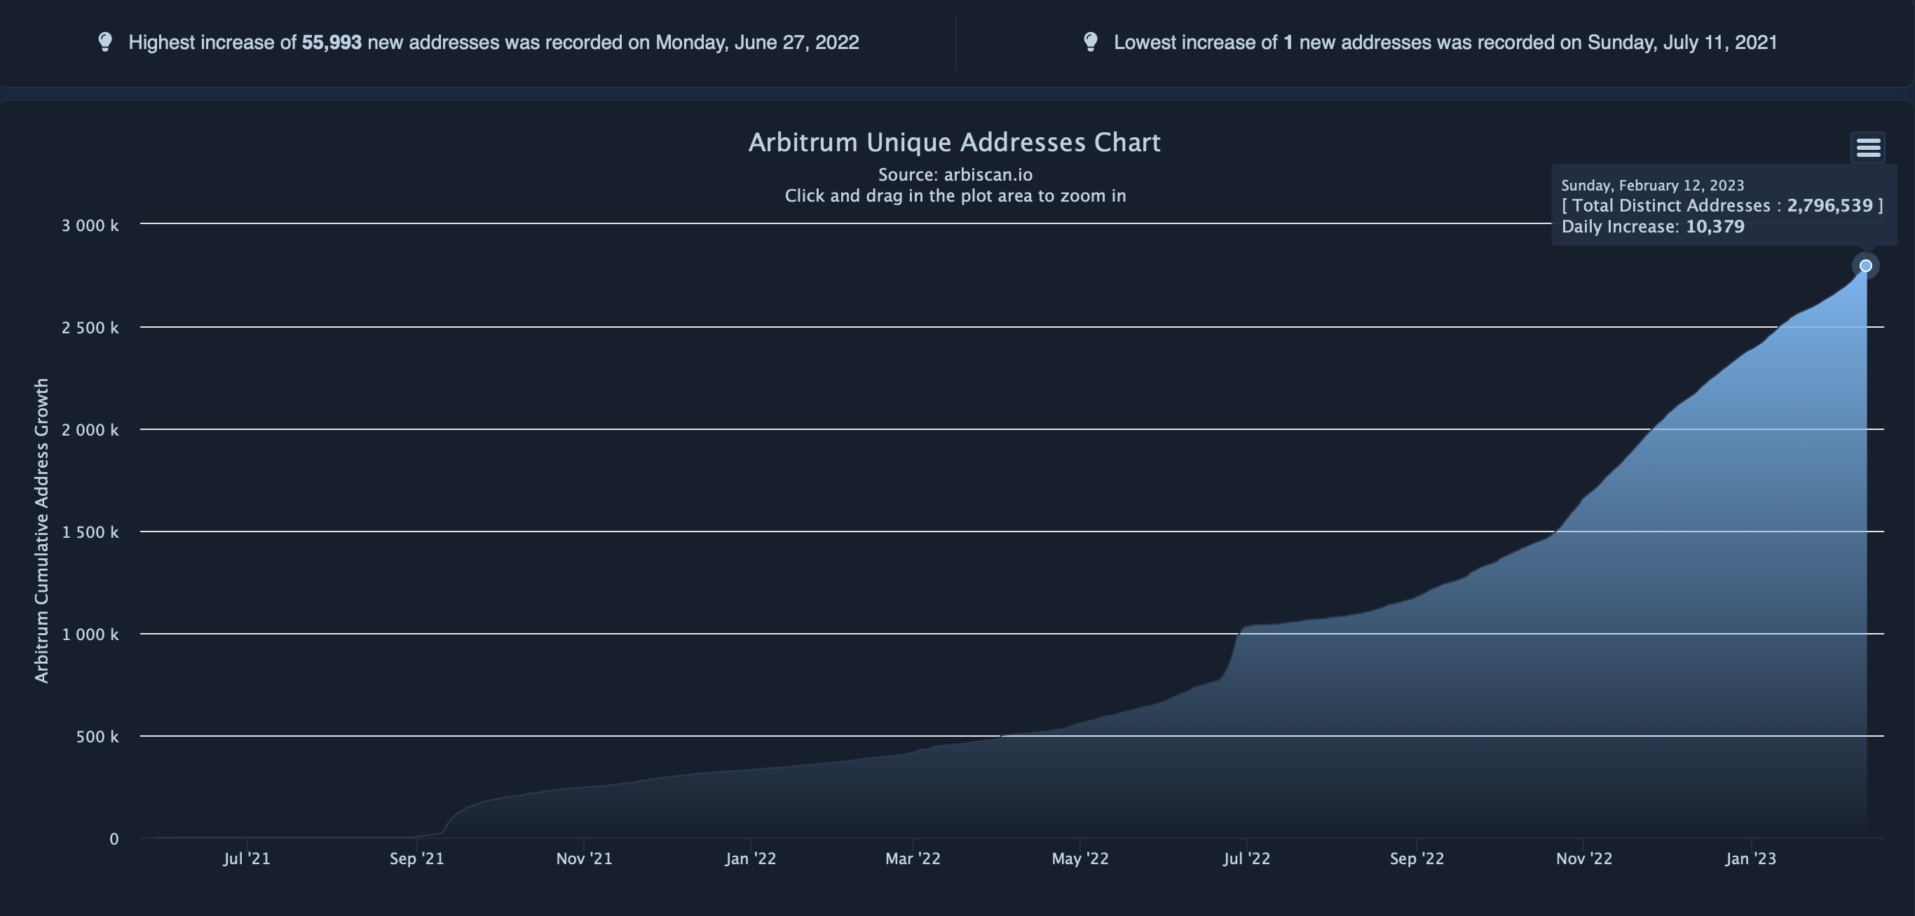Screen dimensions: 1915x916
Task: Click the lightbulb icon beside Highest increase
Action: click(106, 41)
